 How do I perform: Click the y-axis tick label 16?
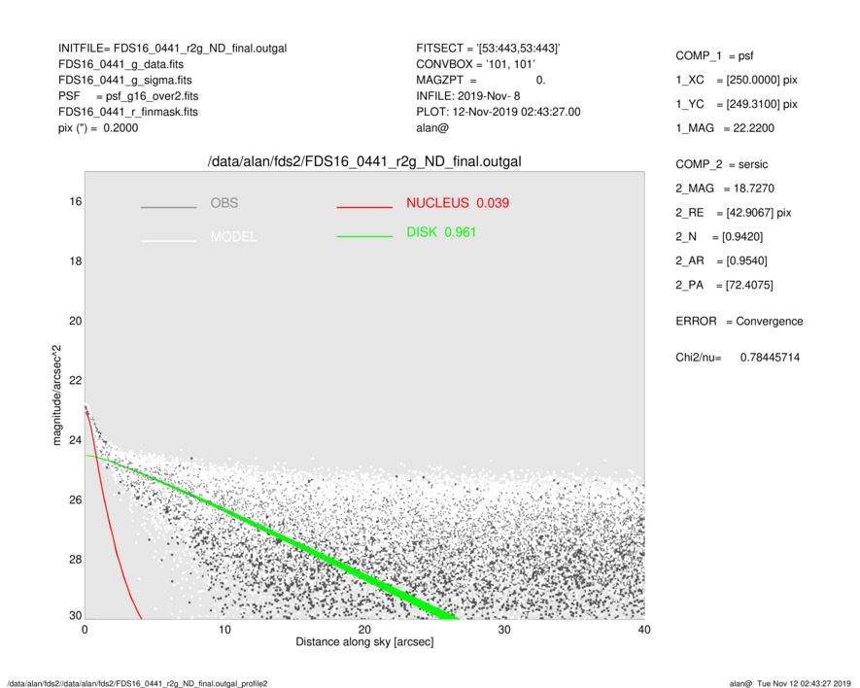click(75, 202)
